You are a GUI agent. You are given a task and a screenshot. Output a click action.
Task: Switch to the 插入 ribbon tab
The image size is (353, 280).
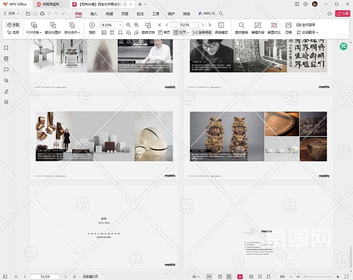click(x=94, y=14)
